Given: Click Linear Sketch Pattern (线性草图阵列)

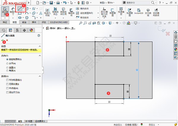Looking at the screenshot, I should click(85, 13).
